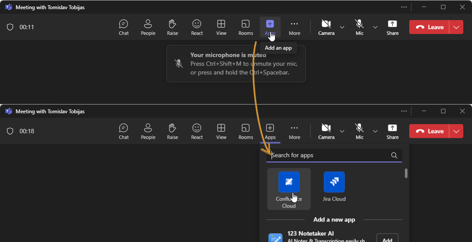Maximize the lower meeting window

[443, 111]
